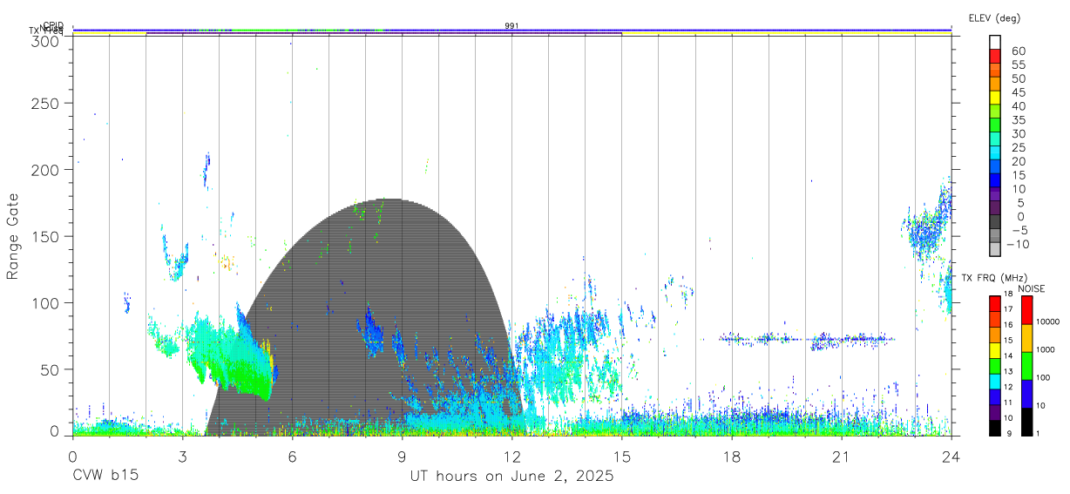Select the black bottom block of TX FRQ bar
The image size is (1070, 494).
click(x=994, y=428)
